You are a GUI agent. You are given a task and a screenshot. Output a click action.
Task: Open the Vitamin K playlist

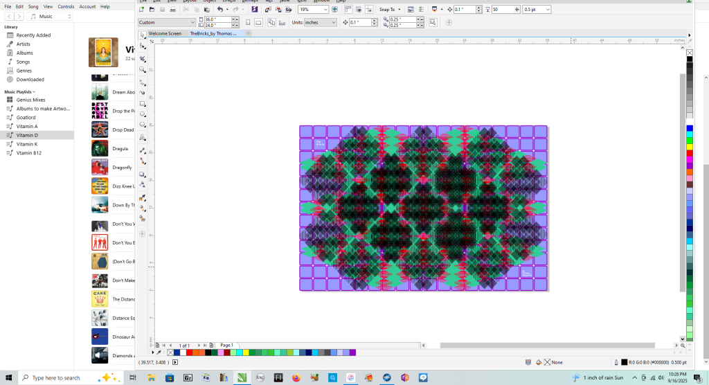pyautogui.click(x=28, y=144)
